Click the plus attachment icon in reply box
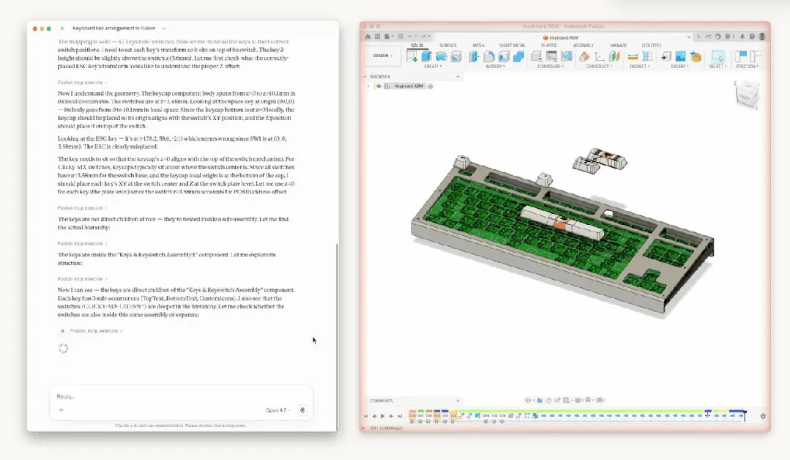The height and width of the screenshot is (460, 790). tap(61, 410)
